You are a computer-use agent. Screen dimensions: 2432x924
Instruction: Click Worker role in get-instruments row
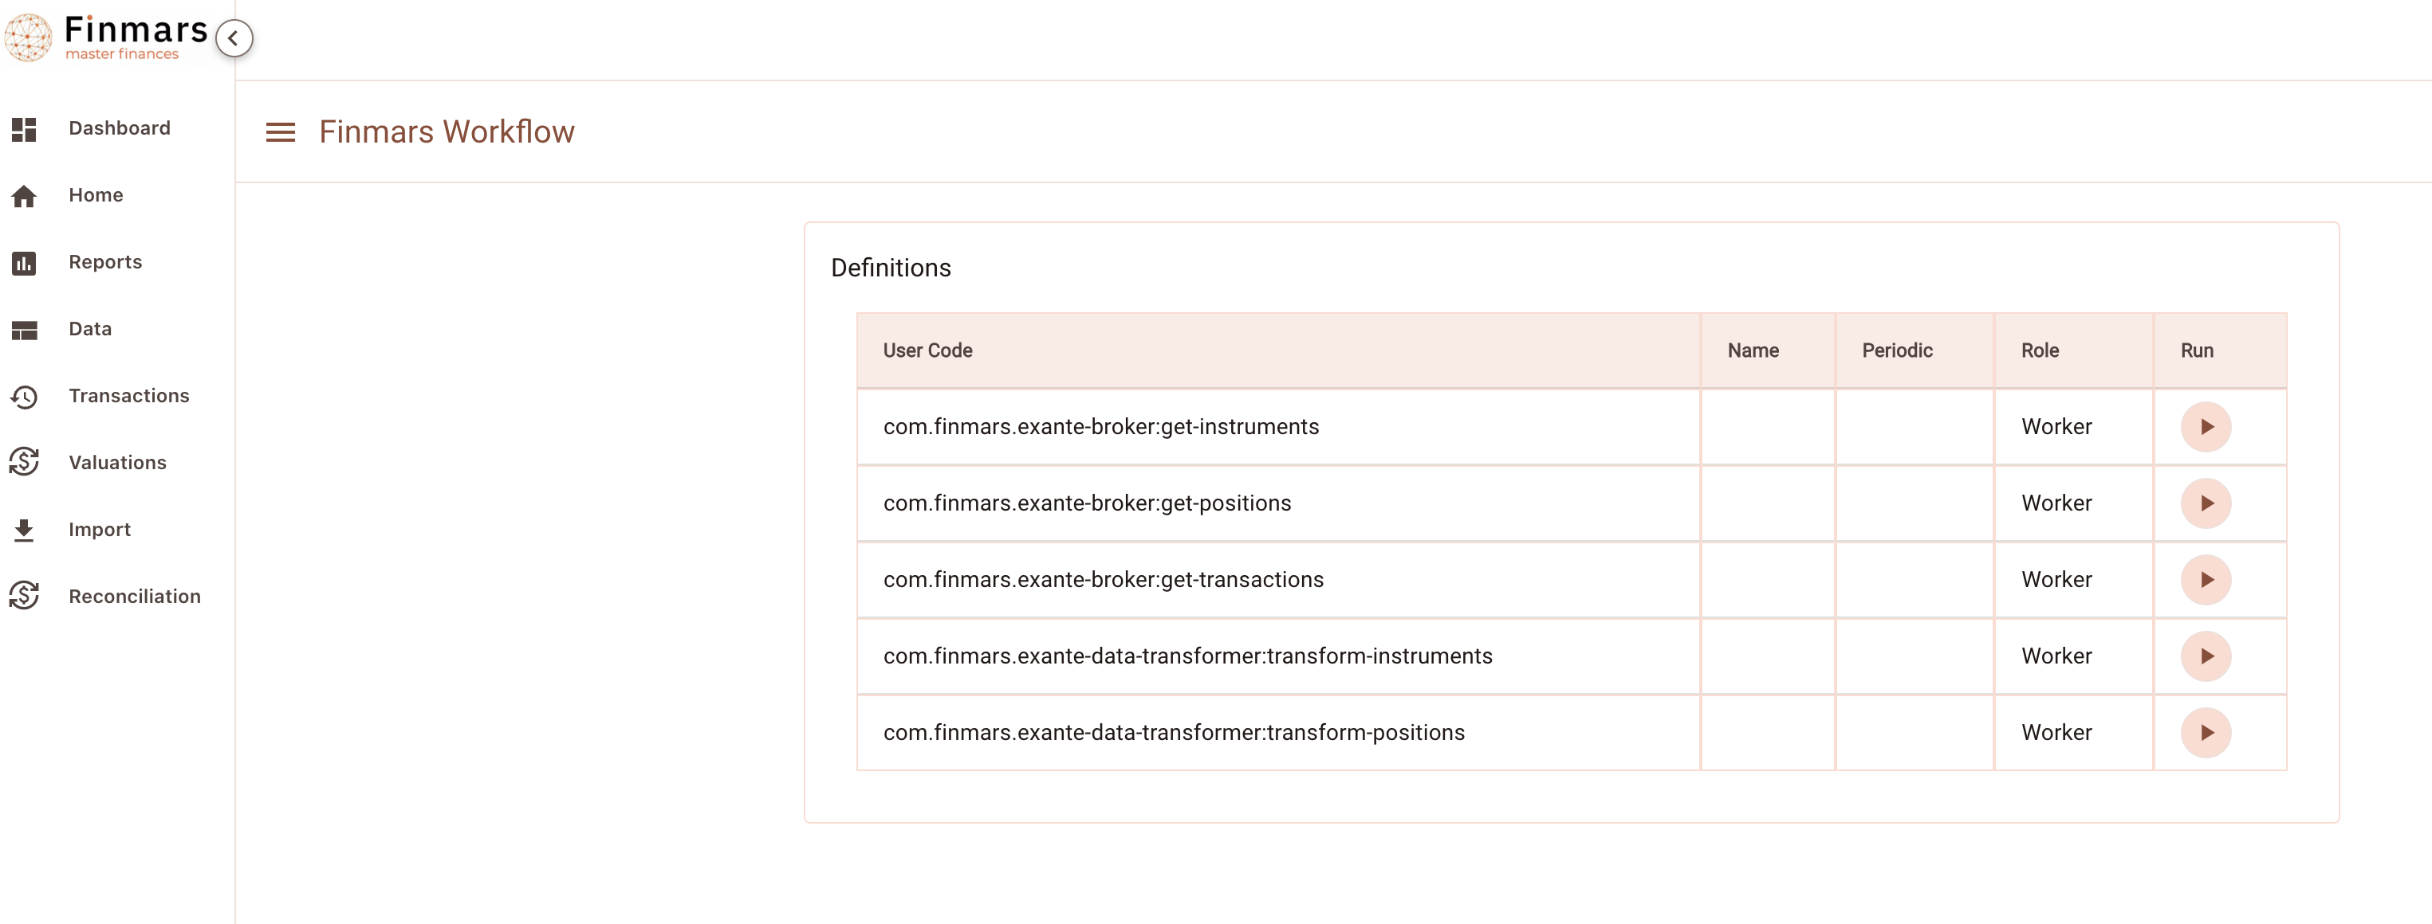2056,427
